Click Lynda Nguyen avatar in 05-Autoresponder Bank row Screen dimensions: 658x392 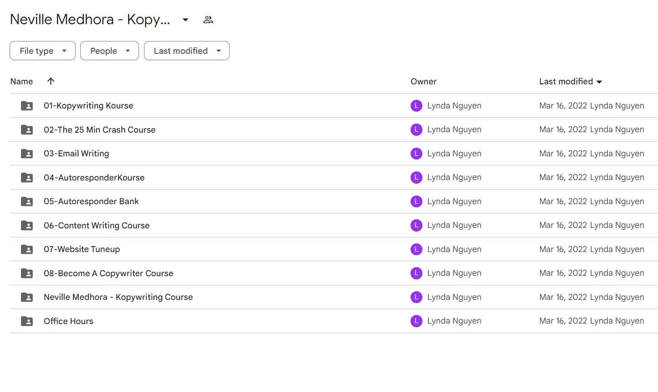click(416, 201)
